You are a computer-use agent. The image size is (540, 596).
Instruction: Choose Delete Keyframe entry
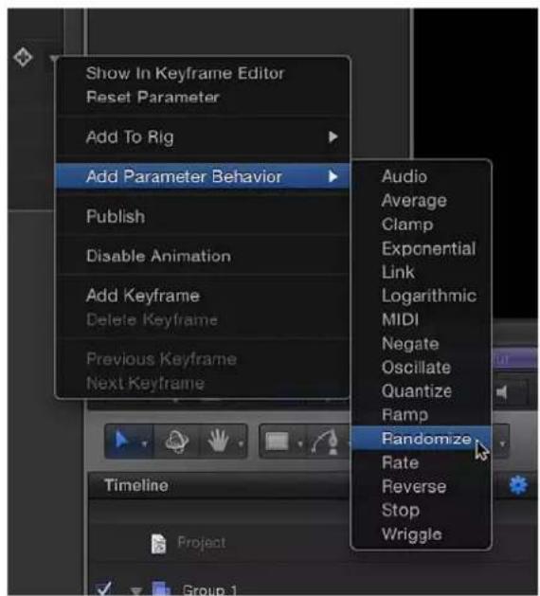152,319
